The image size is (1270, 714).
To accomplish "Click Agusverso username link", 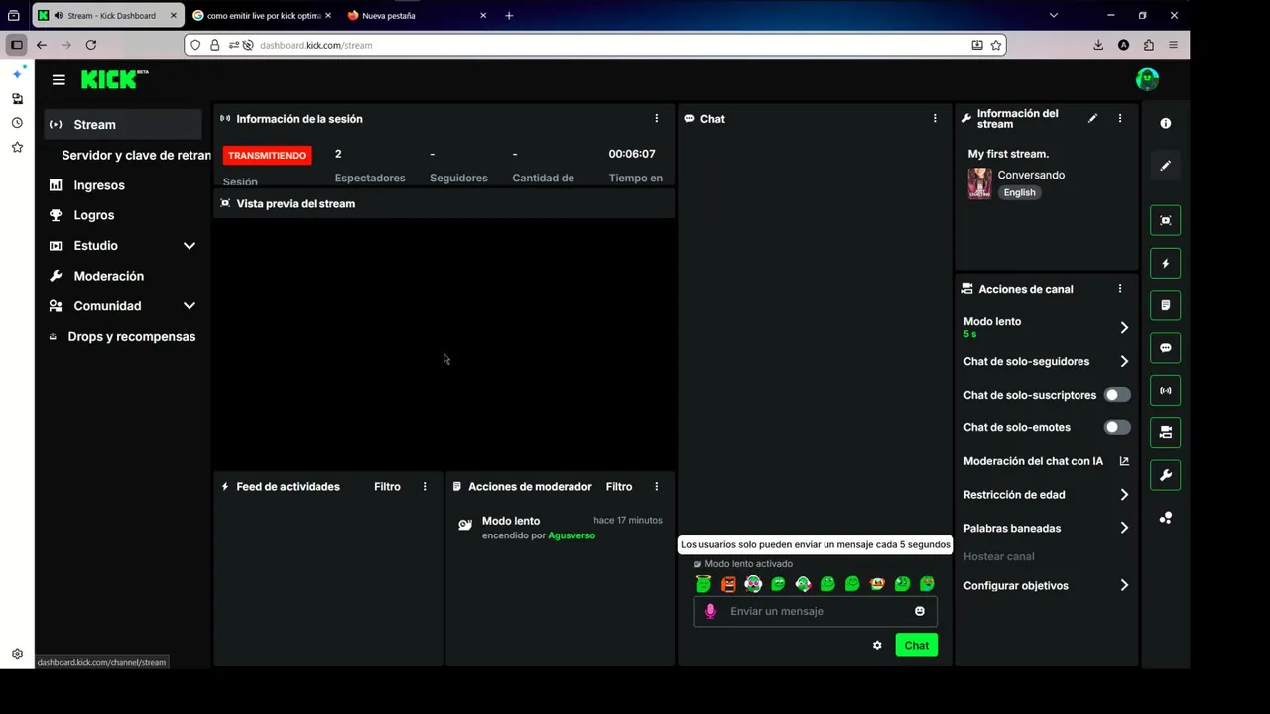I will point(571,535).
